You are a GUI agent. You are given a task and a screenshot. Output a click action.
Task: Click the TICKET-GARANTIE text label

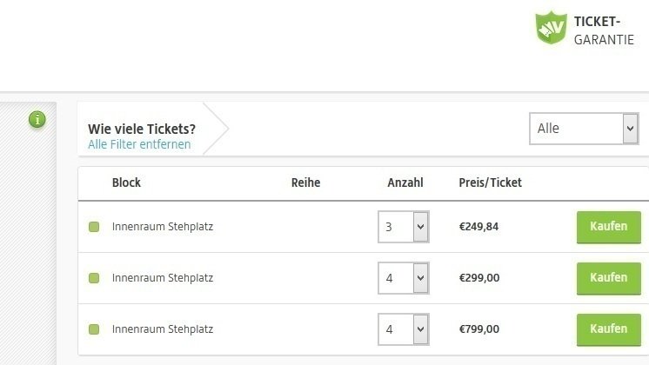[604, 30]
